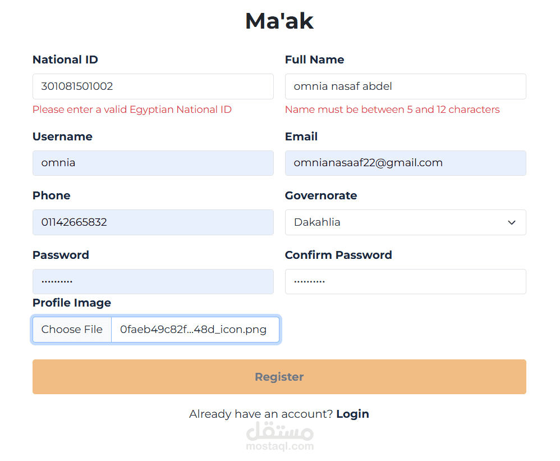Focus the Phone number input
This screenshot has height=461, width=560.
click(x=153, y=222)
